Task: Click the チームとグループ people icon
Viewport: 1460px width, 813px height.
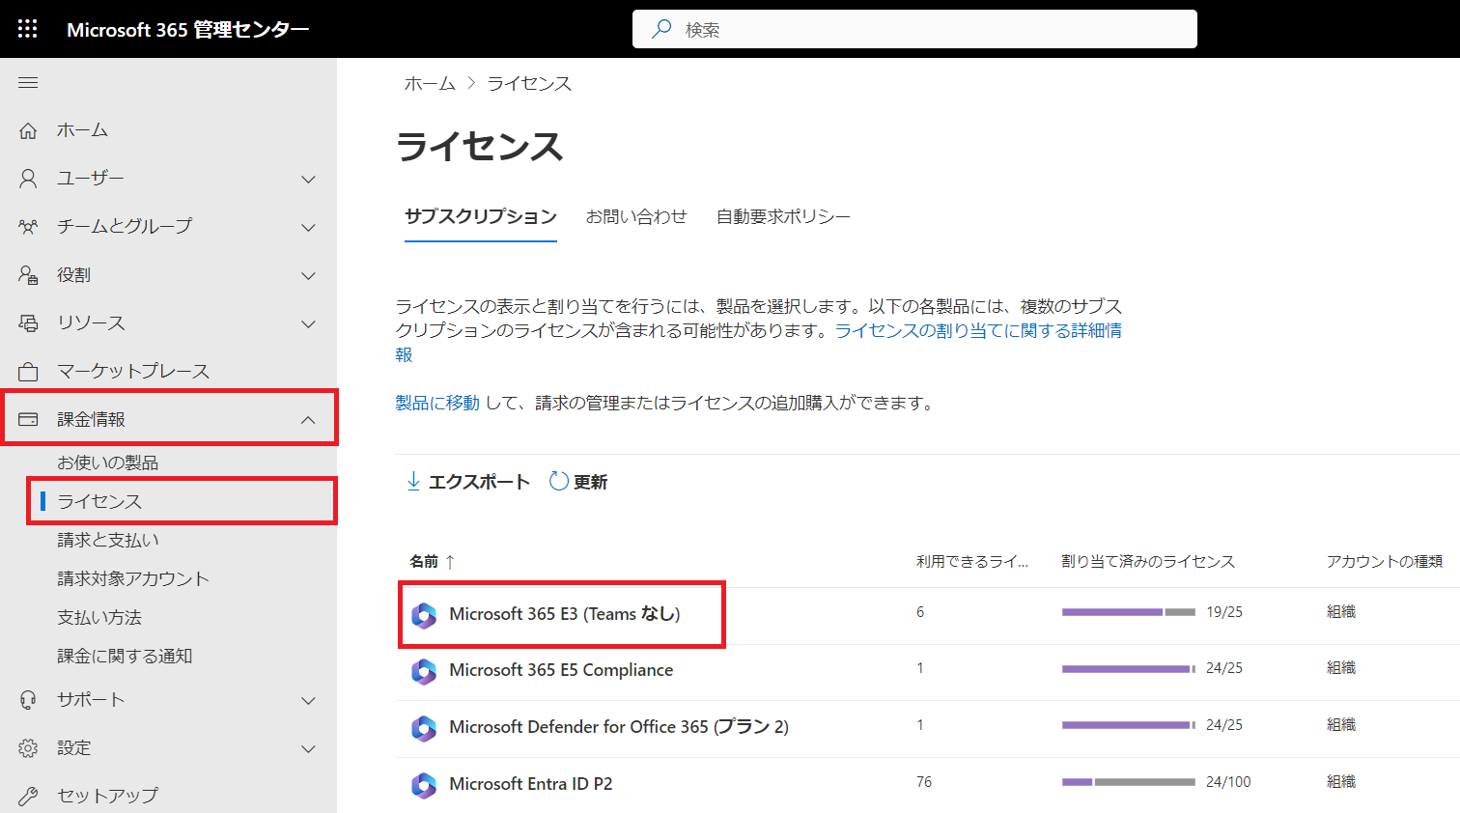Action: 28,227
